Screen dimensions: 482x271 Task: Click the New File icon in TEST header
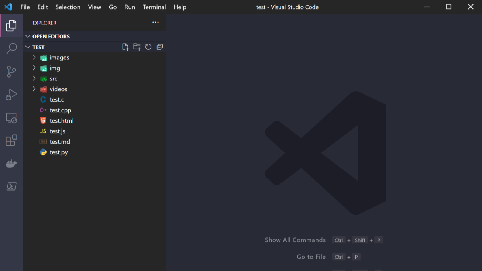coord(125,47)
